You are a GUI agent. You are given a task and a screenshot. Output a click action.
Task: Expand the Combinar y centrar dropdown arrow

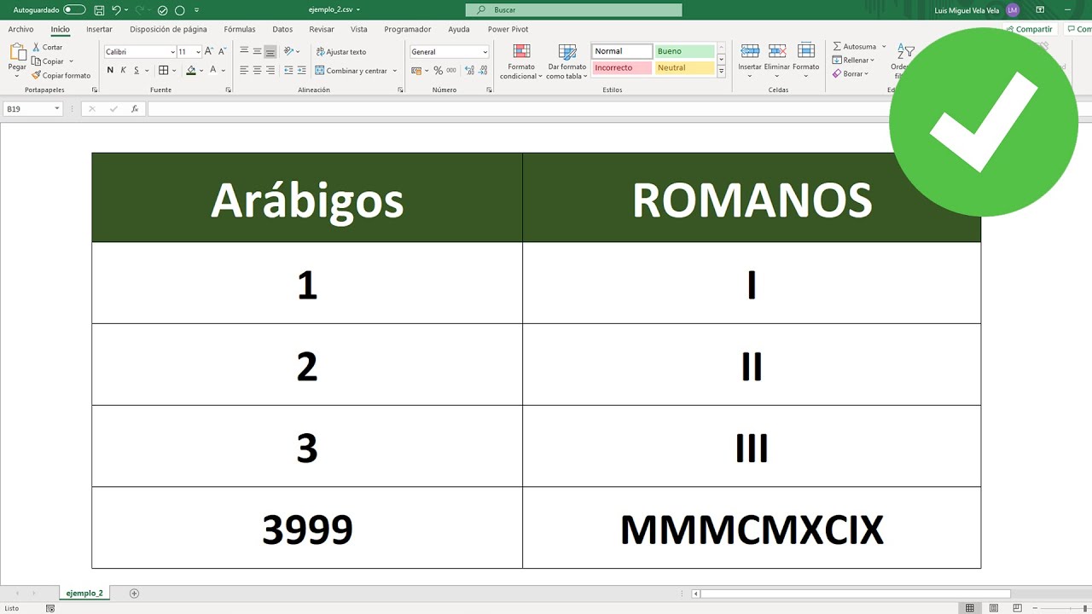[x=394, y=71]
